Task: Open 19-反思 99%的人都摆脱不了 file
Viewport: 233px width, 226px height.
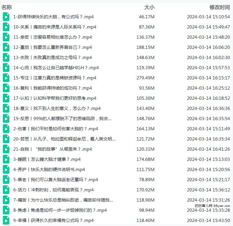Action: point(62,119)
